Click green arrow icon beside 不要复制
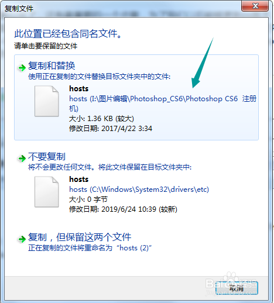 [x=22, y=159]
